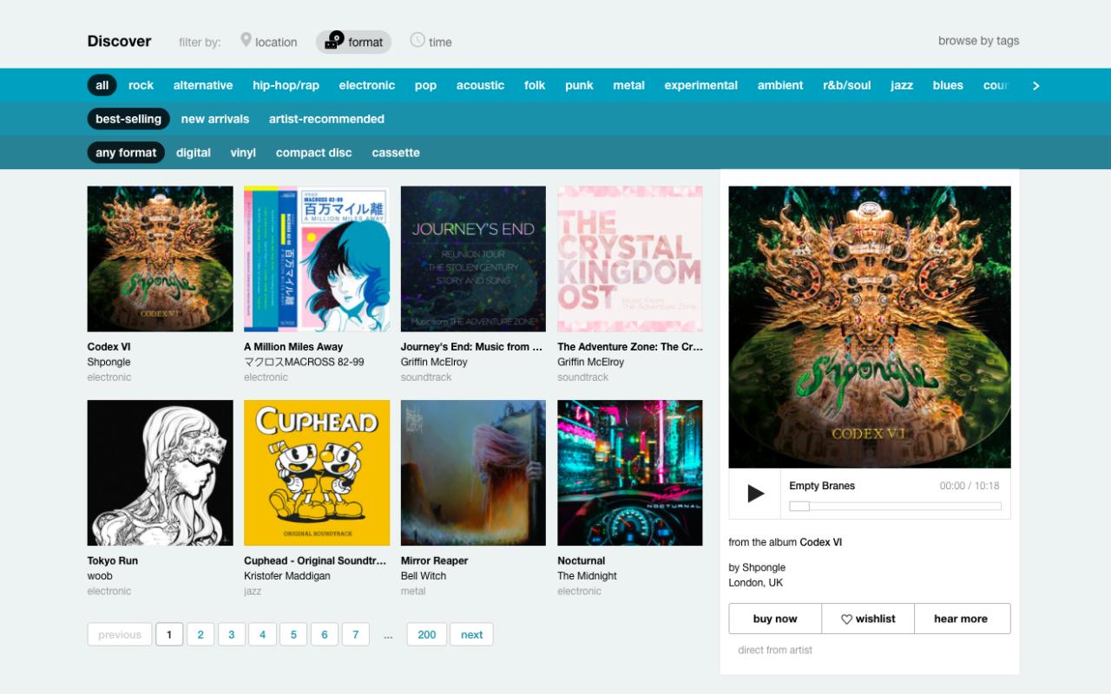Screen dimensions: 1111x694
Task: Filter results to compact disc
Action: click(314, 153)
